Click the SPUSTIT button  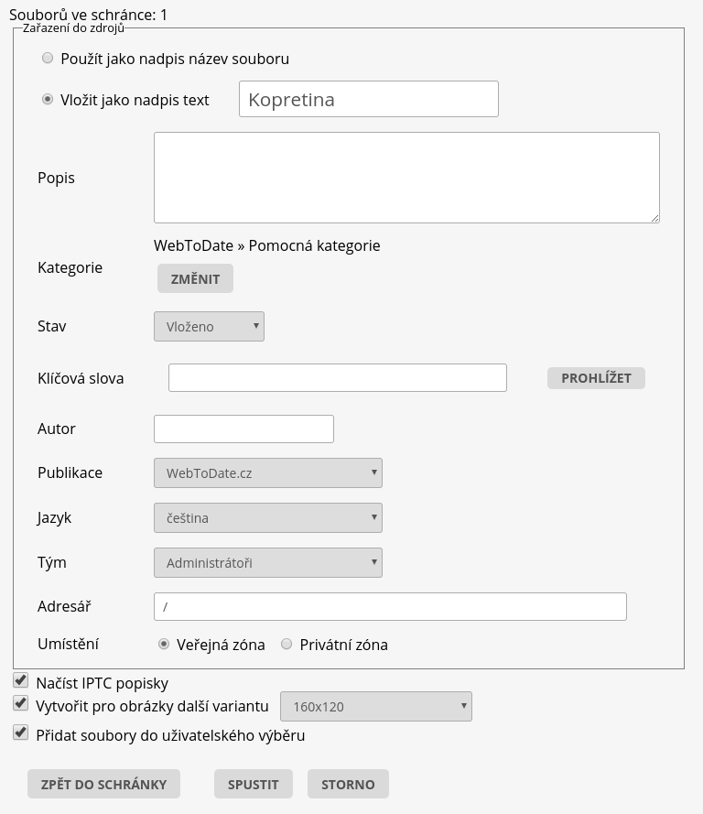point(253,784)
